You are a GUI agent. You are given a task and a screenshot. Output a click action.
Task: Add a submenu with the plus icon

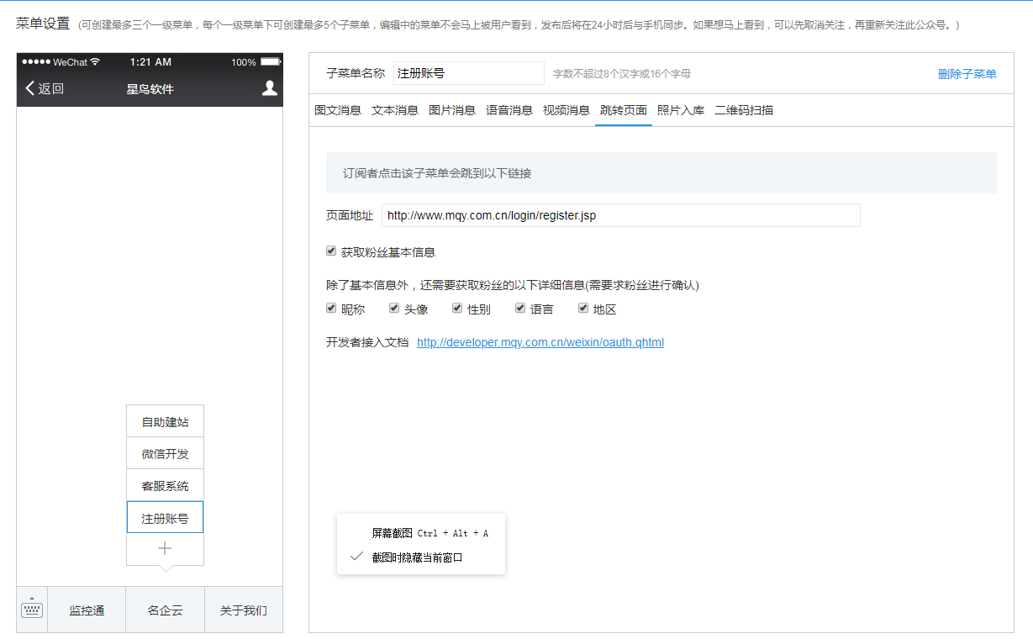[165, 549]
